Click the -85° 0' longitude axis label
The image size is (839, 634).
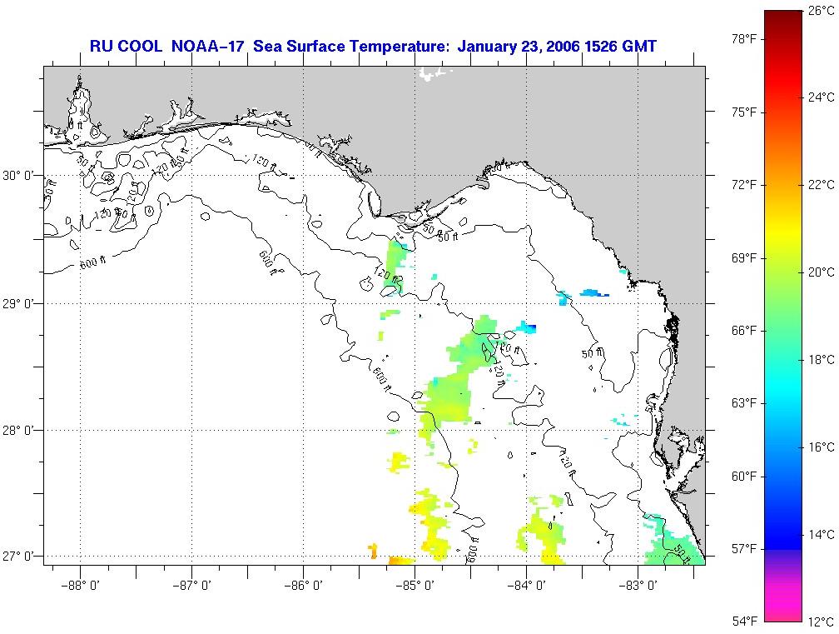click(415, 586)
